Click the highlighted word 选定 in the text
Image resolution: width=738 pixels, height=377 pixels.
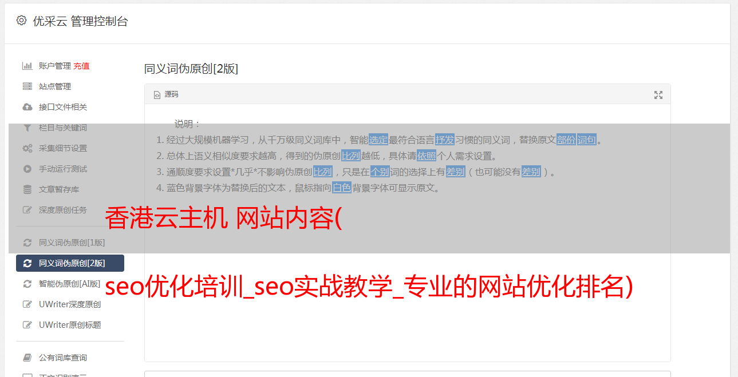[378, 140]
